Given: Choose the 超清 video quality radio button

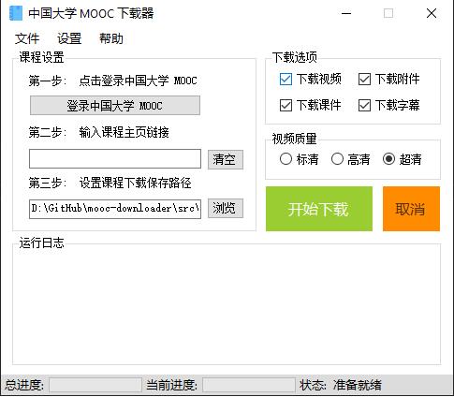Looking at the screenshot, I should [388, 159].
